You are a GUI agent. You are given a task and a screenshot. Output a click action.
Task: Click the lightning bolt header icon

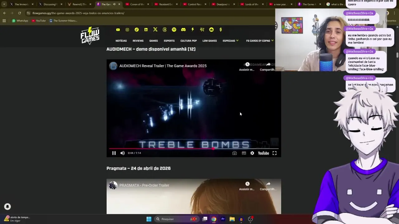pos(193,30)
